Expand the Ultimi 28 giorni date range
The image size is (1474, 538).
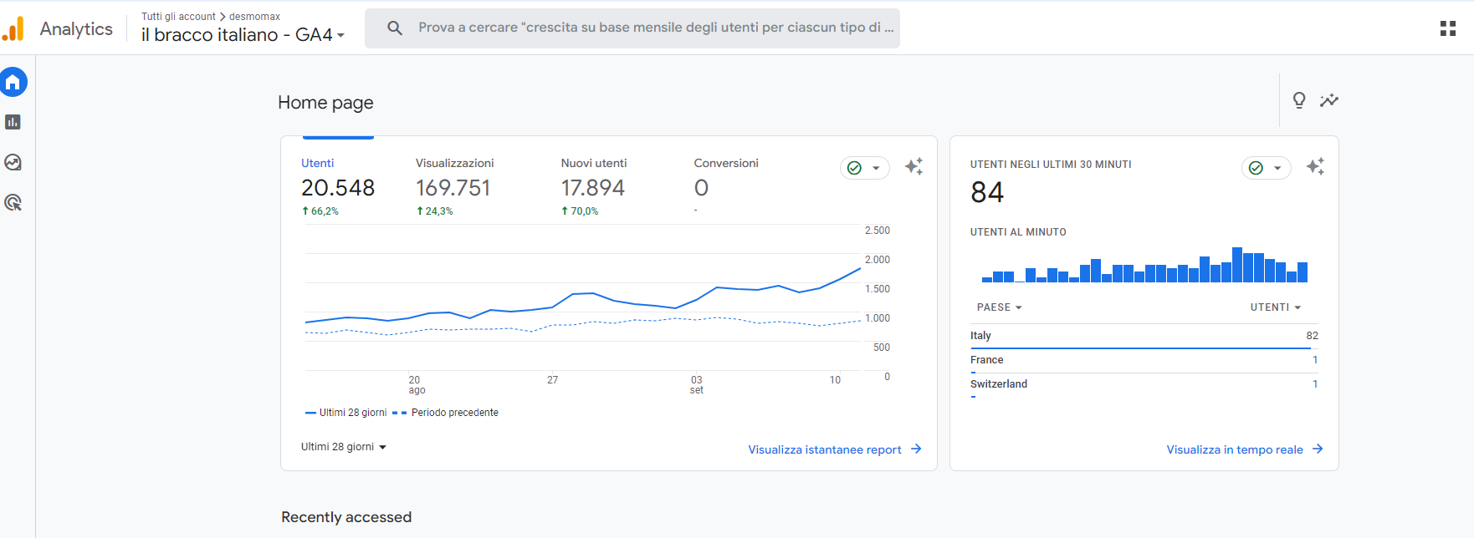pos(343,447)
